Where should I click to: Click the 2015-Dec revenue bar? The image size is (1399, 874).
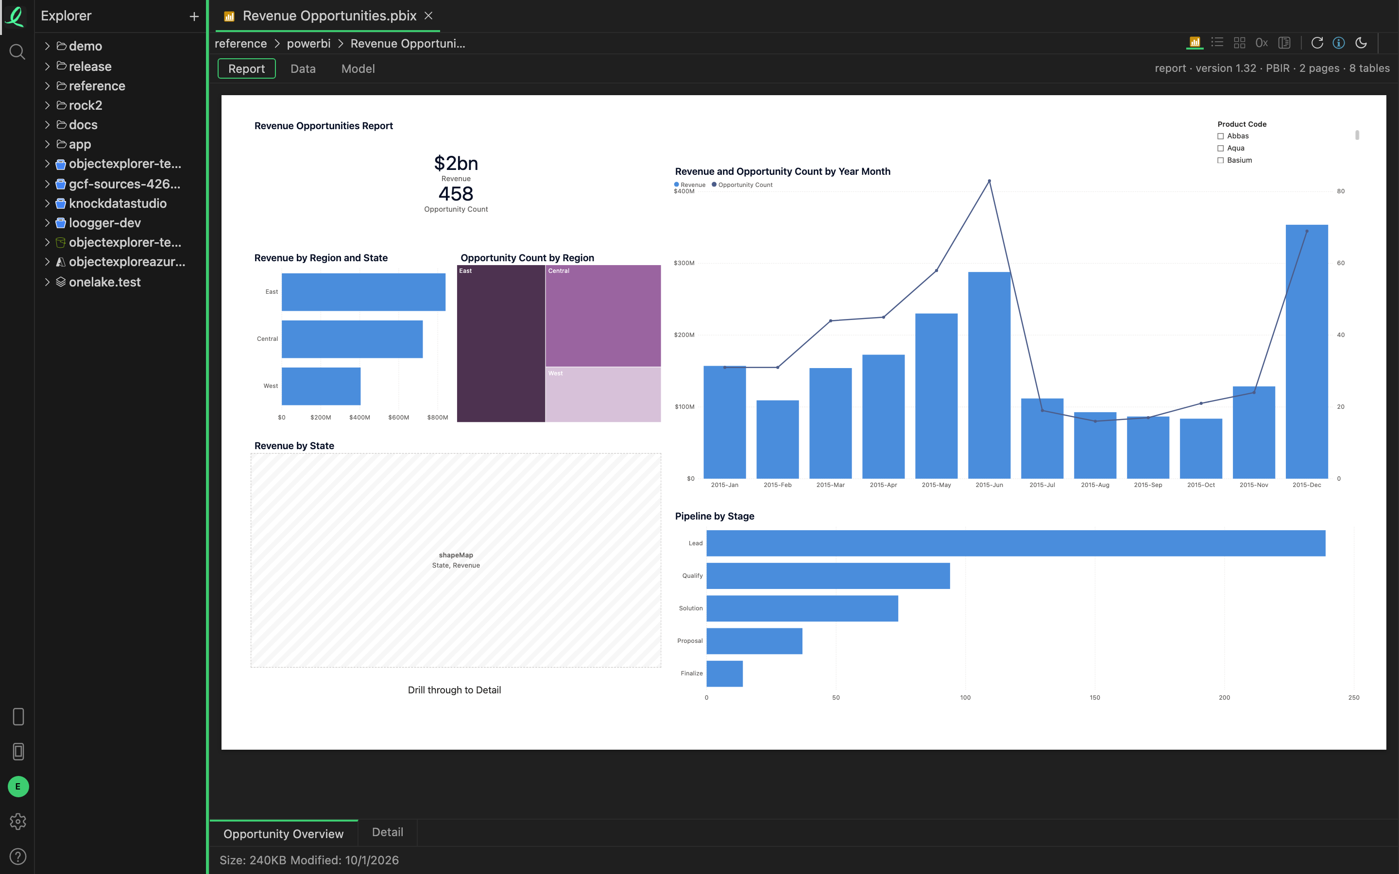[1307, 352]
